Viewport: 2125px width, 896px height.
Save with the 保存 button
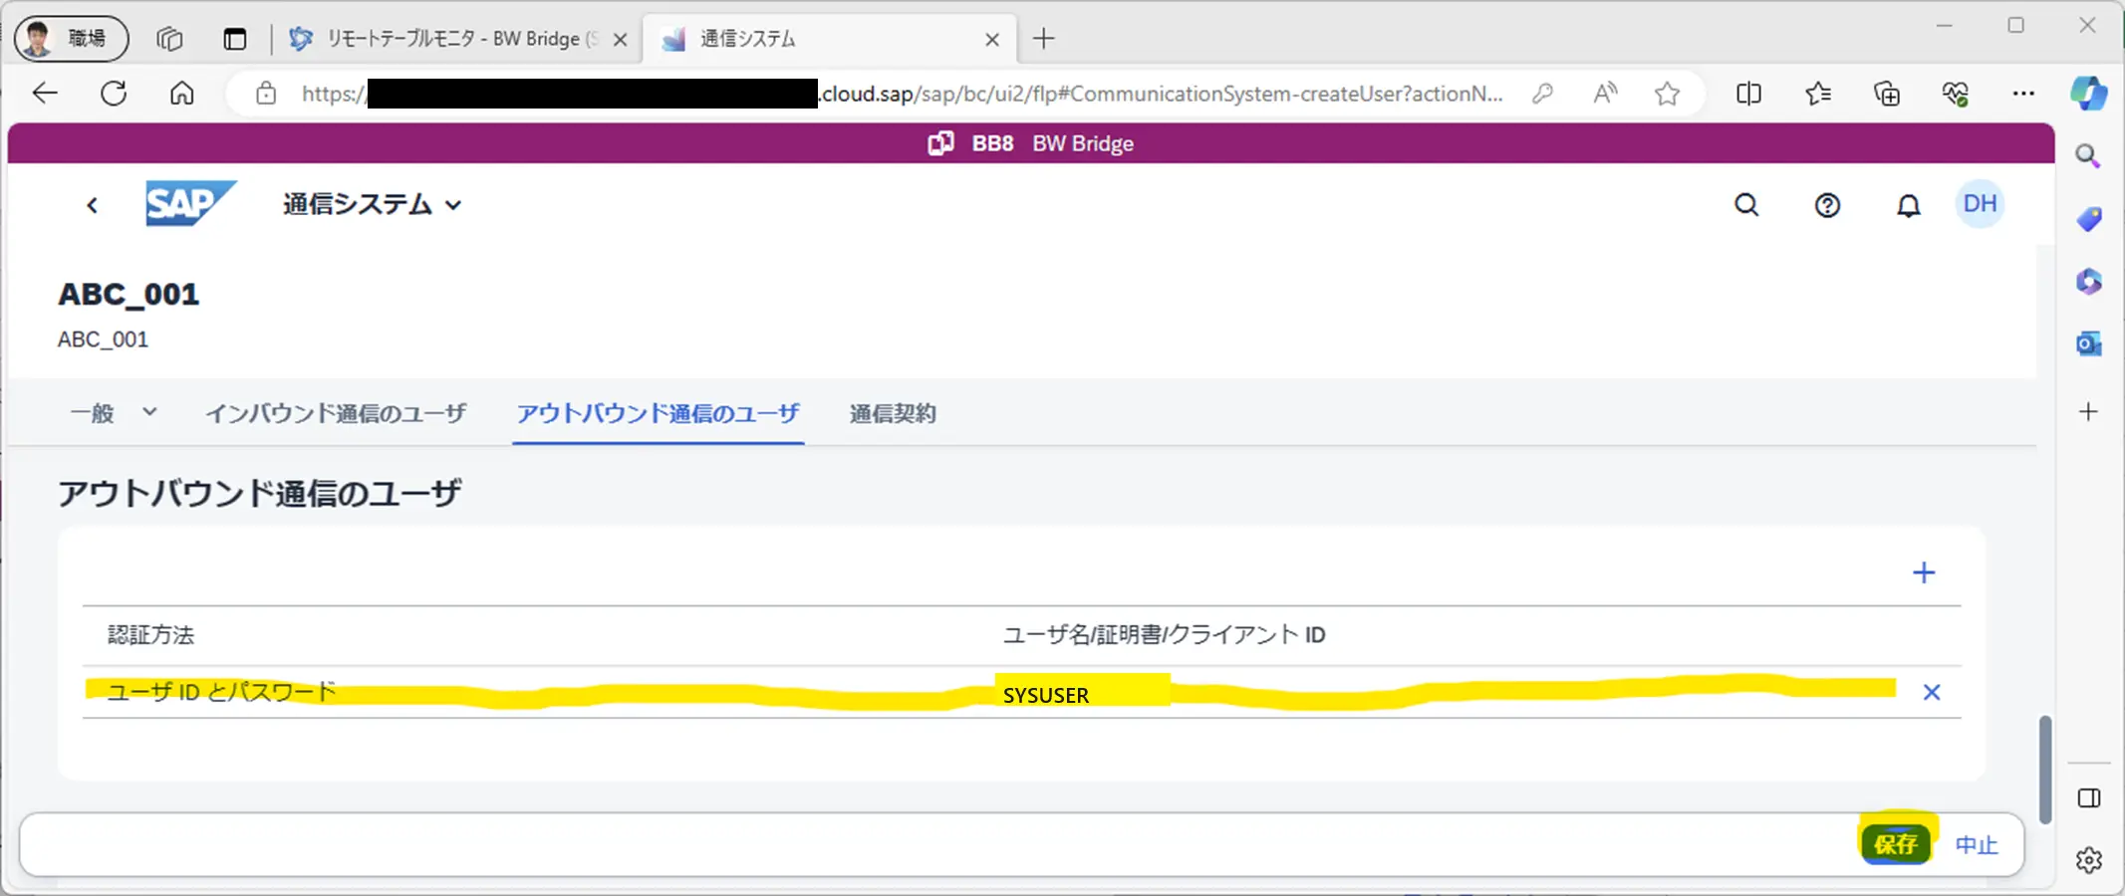1895,844
